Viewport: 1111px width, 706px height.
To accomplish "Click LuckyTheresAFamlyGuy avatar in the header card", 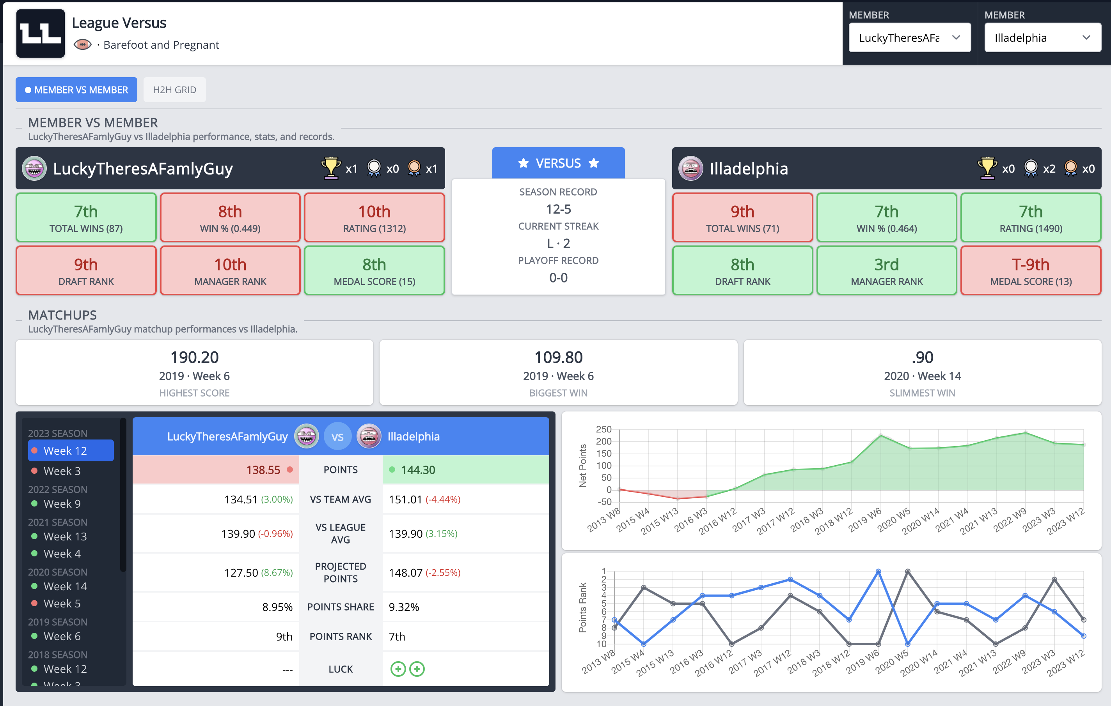I will 35,168.
